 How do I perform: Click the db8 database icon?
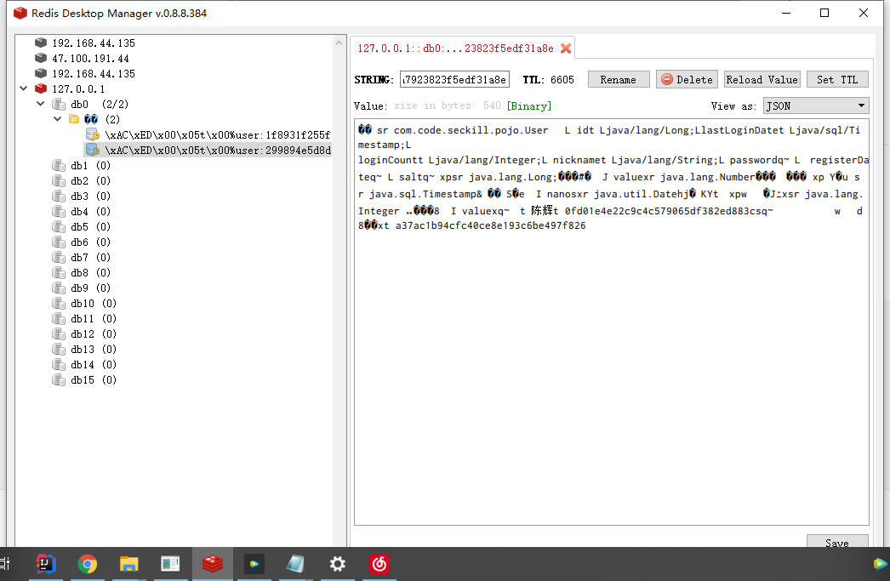59,272
